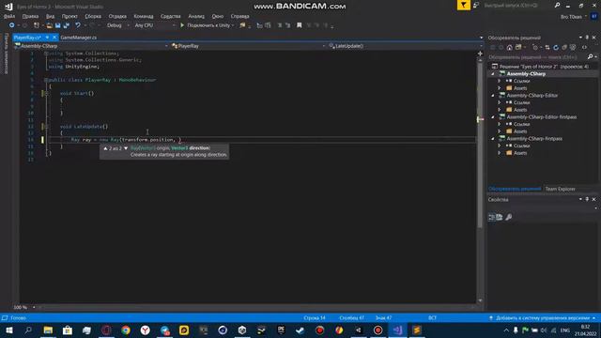Viewport: 601px width, 338px height.
Task: Click the Home icon in the Solution Explorer toolbar
Action: (509, 47)
